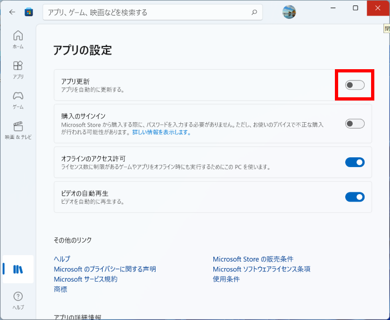Click the Microsoft Store logo icon
This screenshot has height=320, width=390.
coord(29,12)
